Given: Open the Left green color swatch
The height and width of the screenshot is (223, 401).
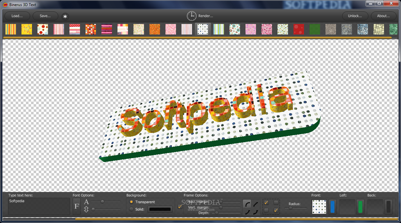Looking at the screenshot, I should point(360,207).
